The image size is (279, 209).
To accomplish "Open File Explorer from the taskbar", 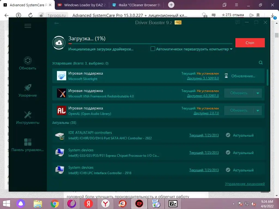I will click(38, 204).
